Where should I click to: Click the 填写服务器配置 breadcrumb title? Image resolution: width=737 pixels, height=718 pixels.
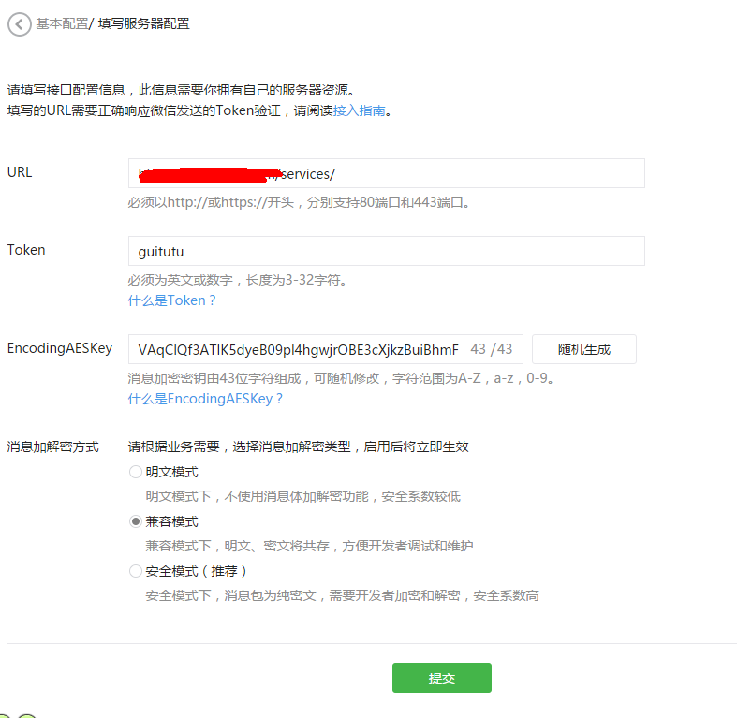tap(143, 24)
